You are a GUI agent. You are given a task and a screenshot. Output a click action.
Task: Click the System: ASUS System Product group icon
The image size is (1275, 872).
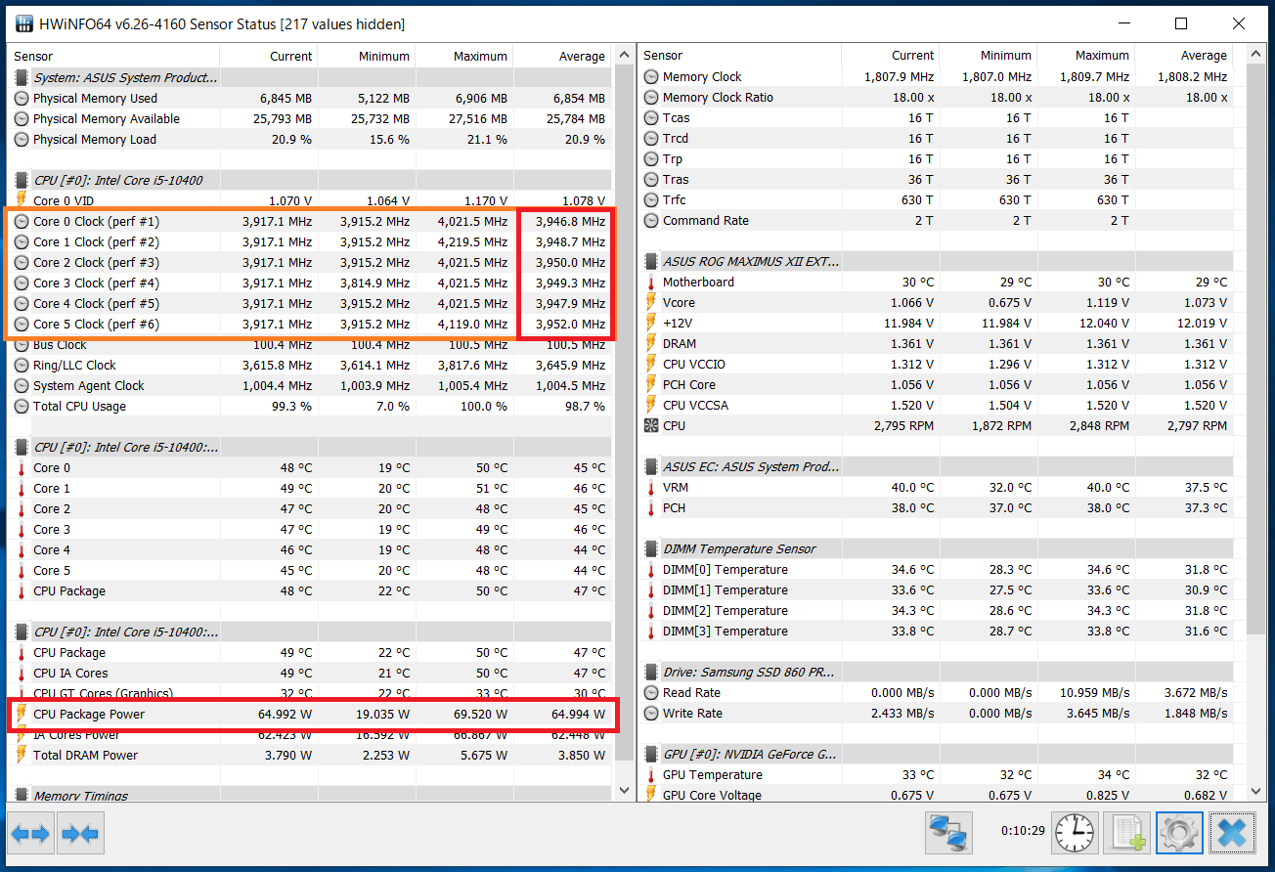22,77
